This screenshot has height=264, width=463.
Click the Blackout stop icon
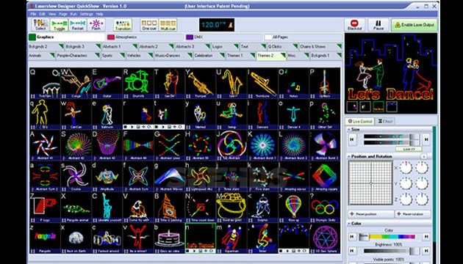click(x=355, y=25)
